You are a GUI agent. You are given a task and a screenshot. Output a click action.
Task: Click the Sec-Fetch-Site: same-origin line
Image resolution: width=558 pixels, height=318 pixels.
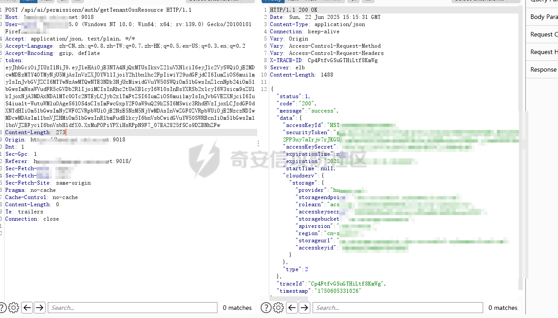click(48, 183)
